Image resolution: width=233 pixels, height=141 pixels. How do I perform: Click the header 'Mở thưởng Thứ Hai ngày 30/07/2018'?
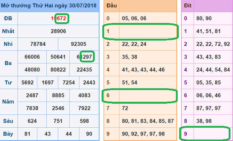(x=49, y=6)
